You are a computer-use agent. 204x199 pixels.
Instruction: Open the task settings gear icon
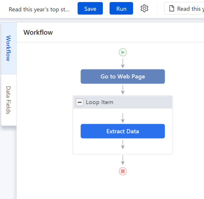pyautogui.click(x=144, y=8)
